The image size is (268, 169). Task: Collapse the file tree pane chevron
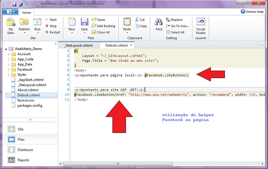point(56,44)
